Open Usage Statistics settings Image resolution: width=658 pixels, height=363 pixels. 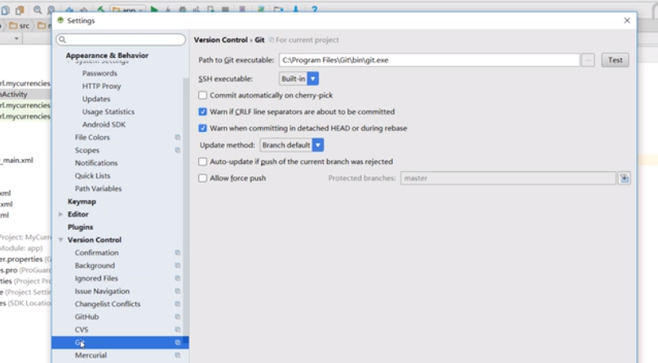[108, 112]
